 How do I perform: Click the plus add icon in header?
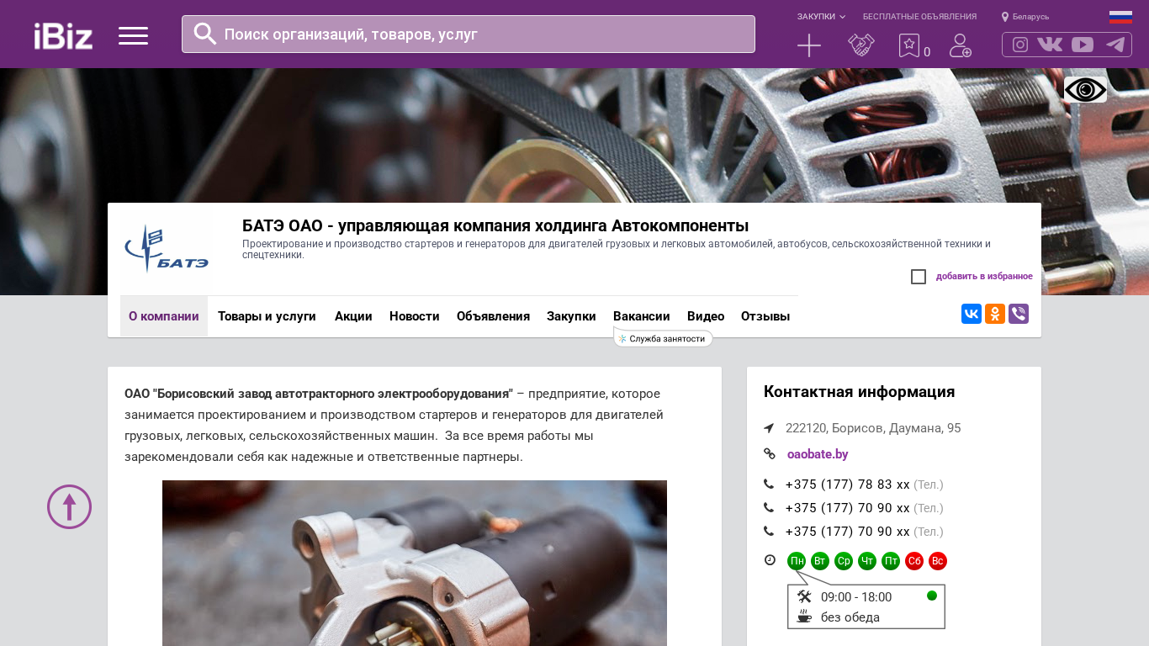(x=809, y=45)
